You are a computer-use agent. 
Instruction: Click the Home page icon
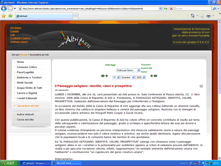click(x=192, y=16)
